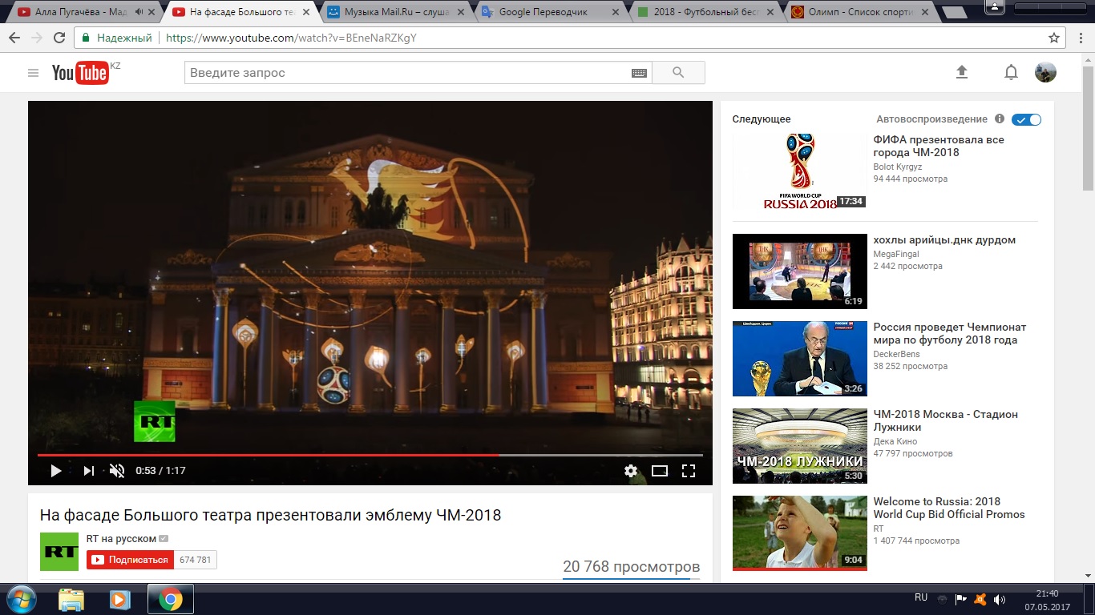Switch player to theater mode
This screenshot has width=1095, height=615.
pyautogui.click(x=660, y=471)
